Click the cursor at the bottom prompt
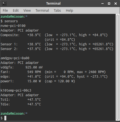The height and width of the screenshot is (122, 120). [5, 118]
